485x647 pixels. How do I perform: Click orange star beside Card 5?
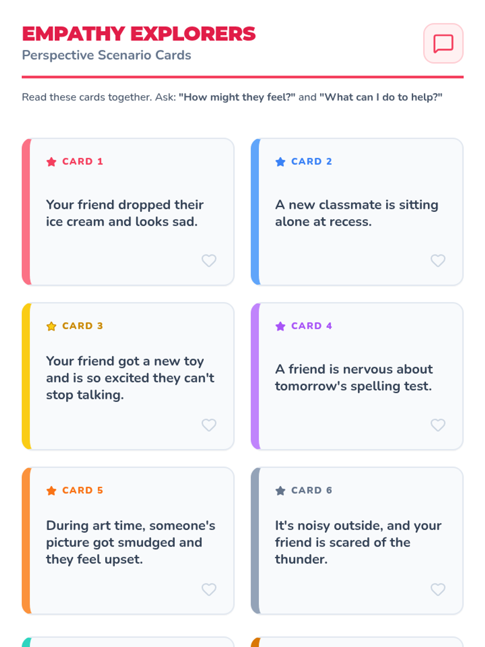tap(51, 491)
